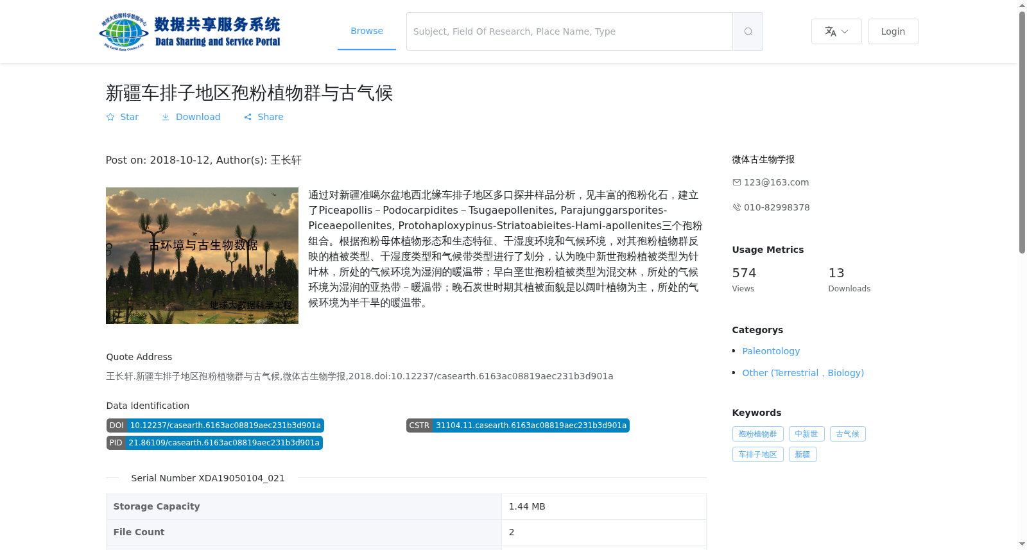Click the Data Sharing and Service Portal logo
This screenshot has width=1027, height=550.
coord(190,31)
